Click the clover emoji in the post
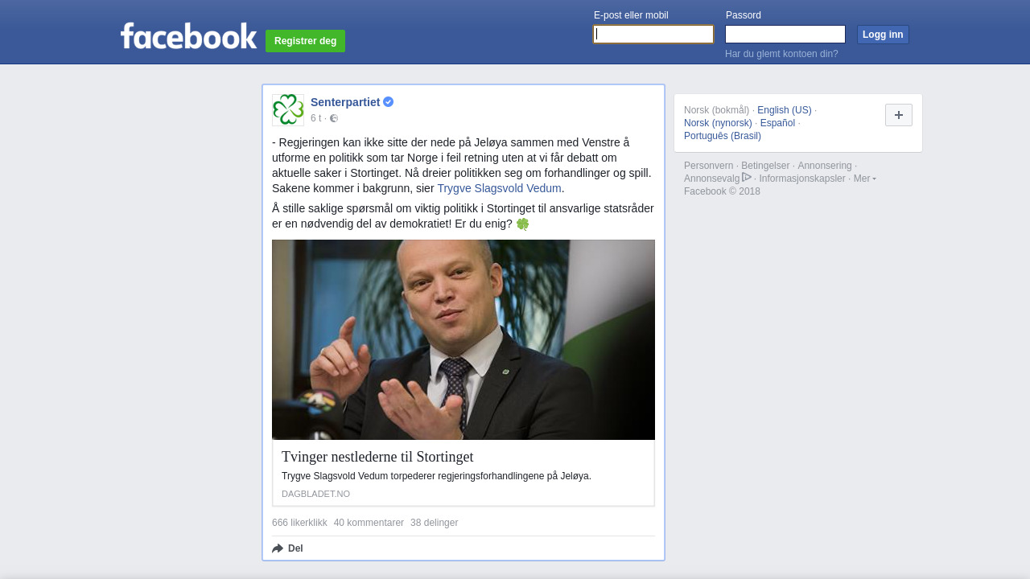This screenshot has width=1030, height=579. click(x=522, y=224)
